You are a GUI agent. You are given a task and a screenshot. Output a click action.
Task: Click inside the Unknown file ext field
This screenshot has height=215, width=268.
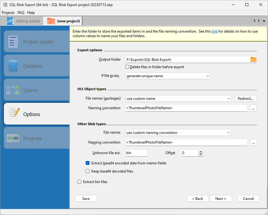tap(136, 153)
